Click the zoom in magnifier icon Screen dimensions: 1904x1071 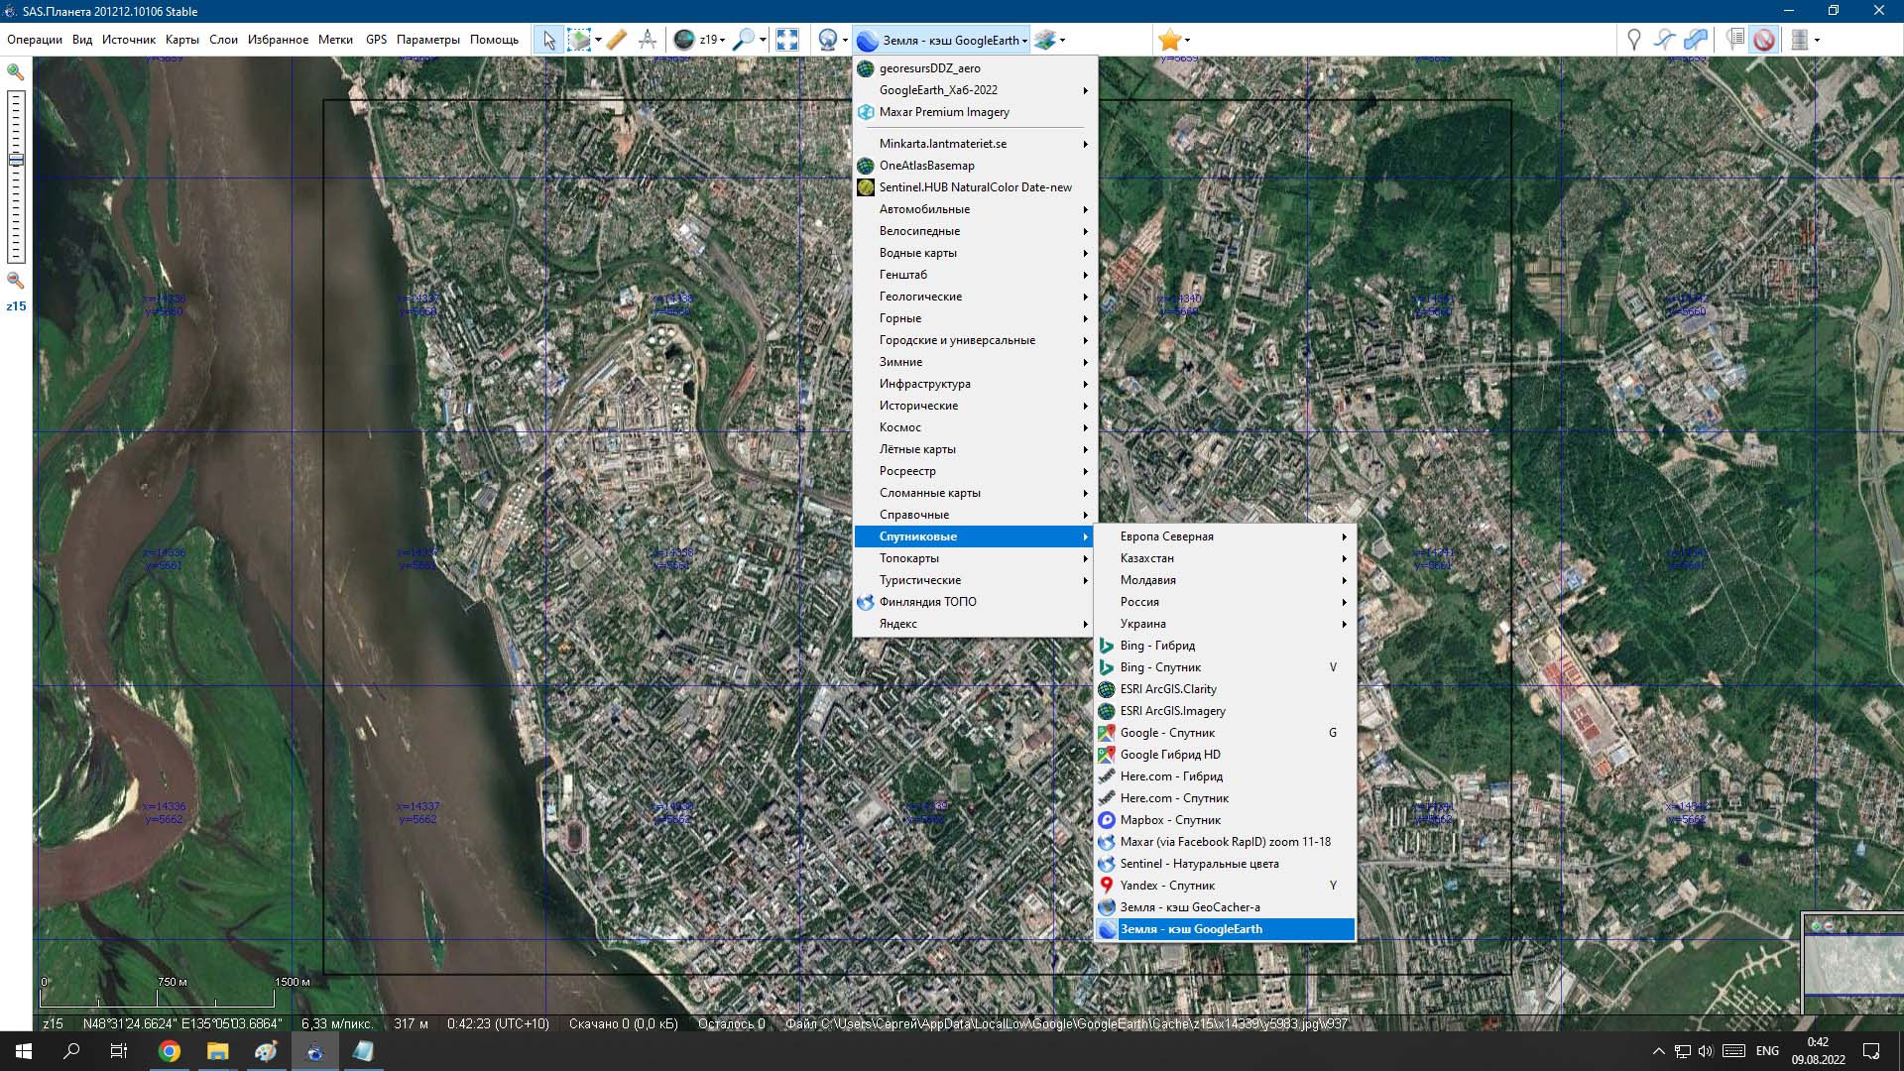(16, 72)
